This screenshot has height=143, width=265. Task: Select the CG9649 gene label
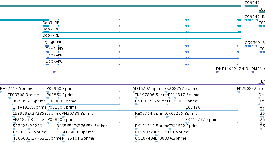click(x=252, y=3)
